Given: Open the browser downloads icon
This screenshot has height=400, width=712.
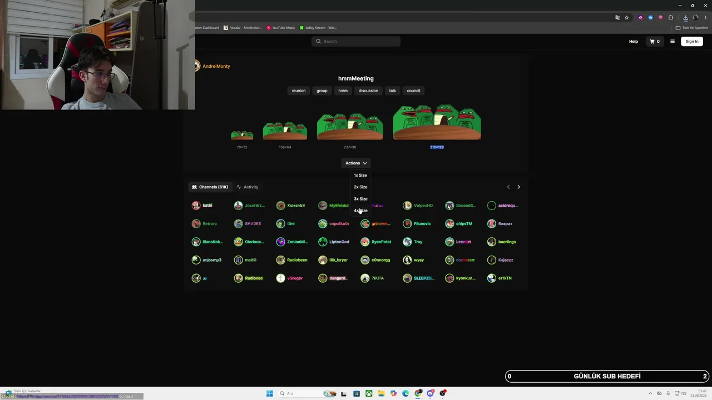Looking at the screenshot, I should tap(685, 18).
